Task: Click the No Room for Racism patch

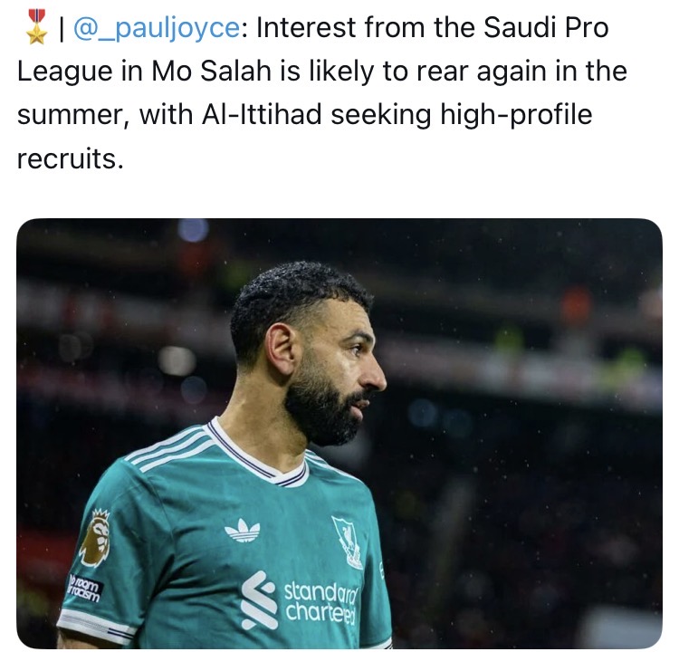Action: pos(85,589)
